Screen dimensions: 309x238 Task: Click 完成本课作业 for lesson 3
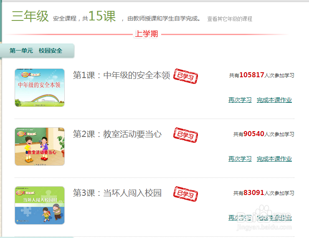274,218
